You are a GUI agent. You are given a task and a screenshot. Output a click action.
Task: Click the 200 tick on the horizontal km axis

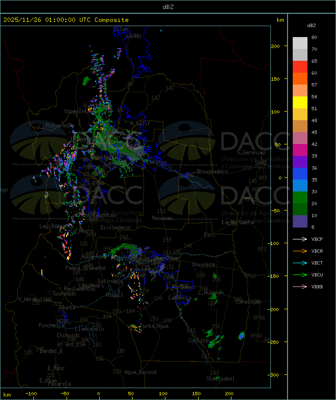(229, 394)
